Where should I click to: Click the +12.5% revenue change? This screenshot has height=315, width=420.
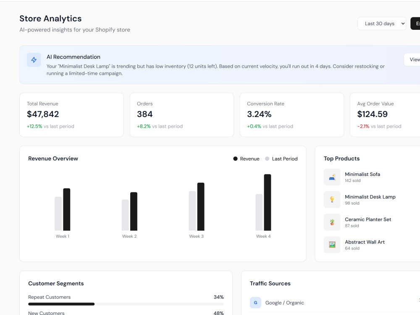pos(34,126)
